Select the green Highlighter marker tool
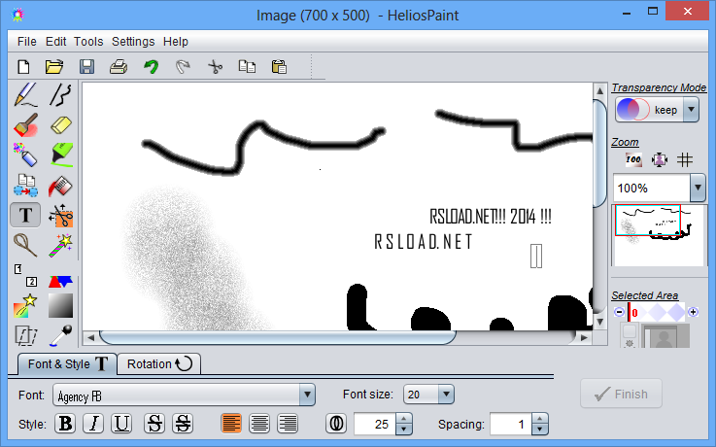 click(61, 155)
